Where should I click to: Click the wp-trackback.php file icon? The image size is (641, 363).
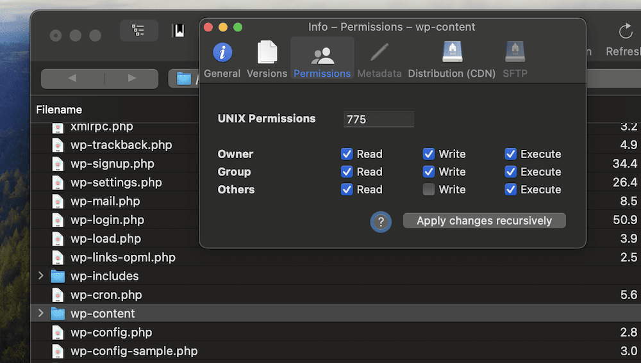point(58,145)
